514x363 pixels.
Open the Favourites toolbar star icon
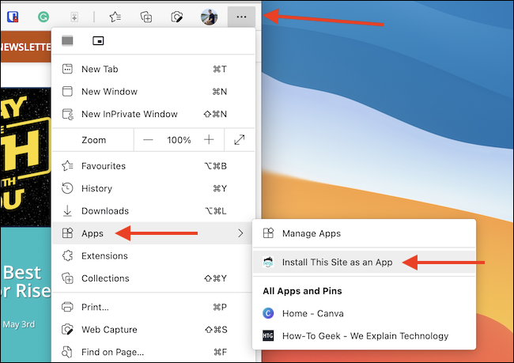[115, 16]
